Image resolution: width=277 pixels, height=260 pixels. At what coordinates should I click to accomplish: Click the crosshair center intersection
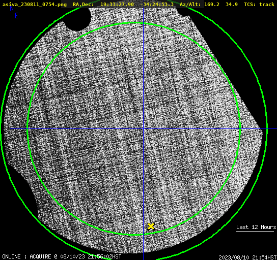point(143,129)
